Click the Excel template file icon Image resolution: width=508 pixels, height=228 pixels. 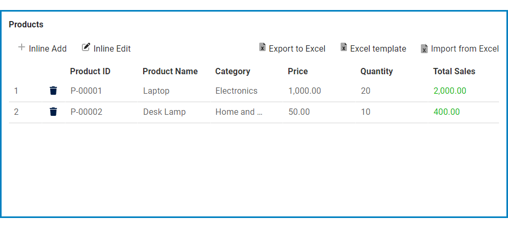(344, 48)
